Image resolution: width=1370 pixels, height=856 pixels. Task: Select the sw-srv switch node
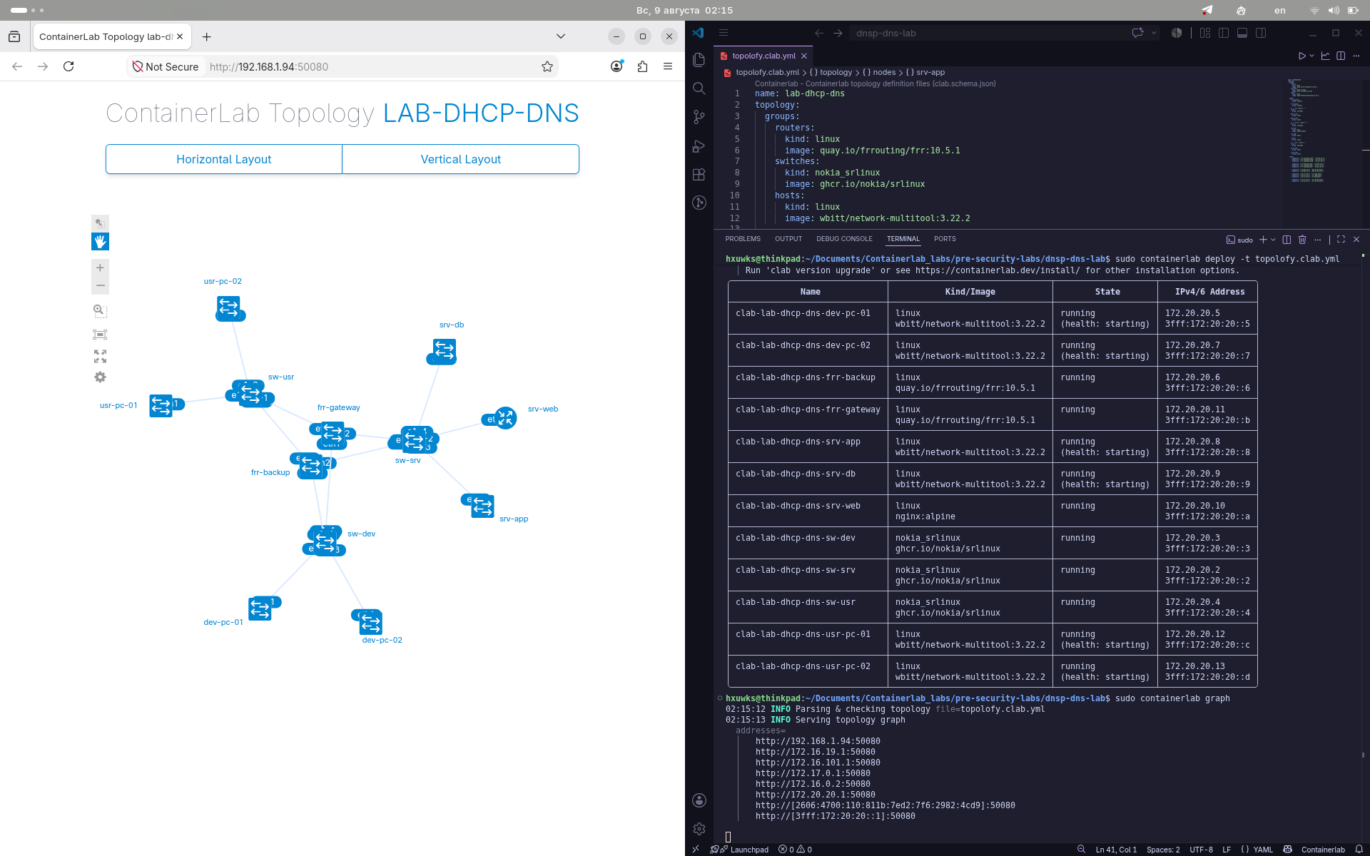pyautogui.click(x=414, y=440)
